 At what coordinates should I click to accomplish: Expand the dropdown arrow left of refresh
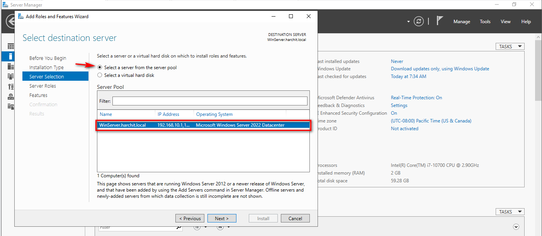(408, 22)
